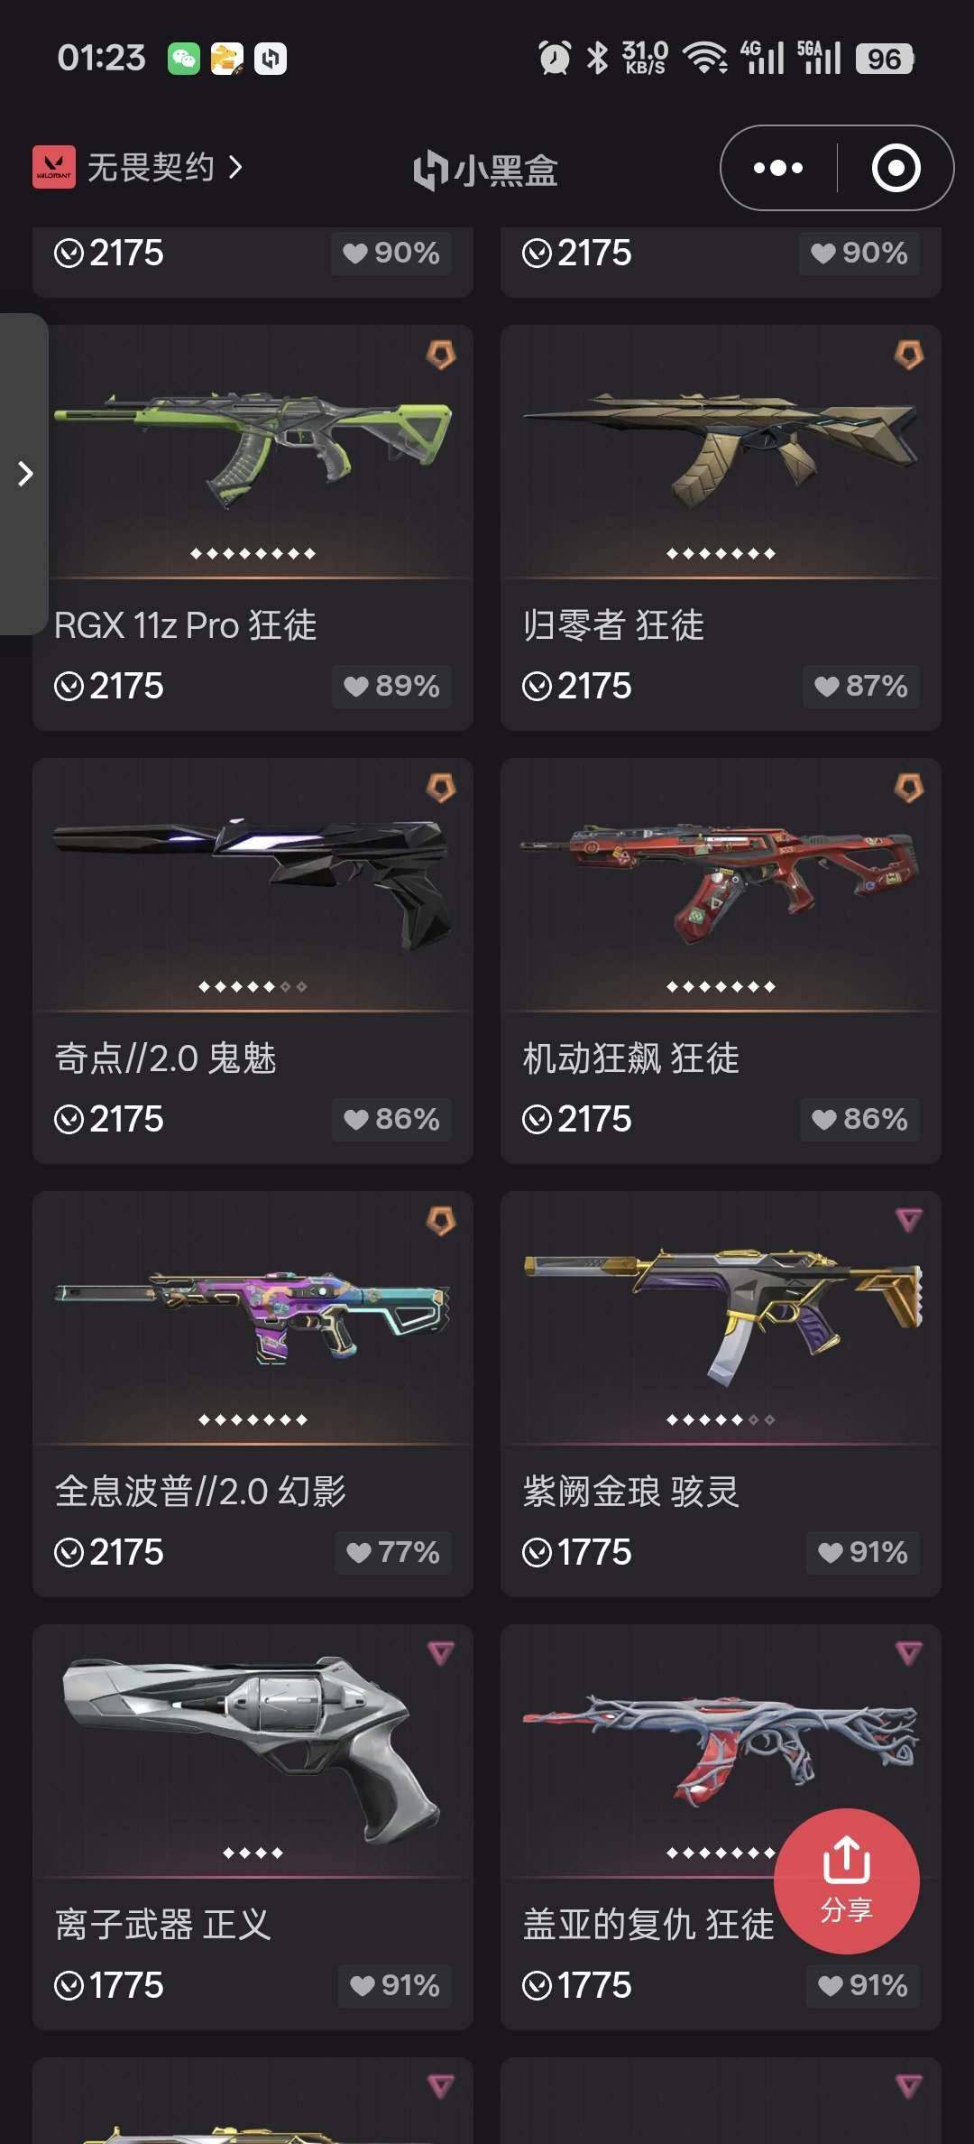Tap the level dots under 奇点//2.0 鬼魅
The height and width of the screenshot is (2144, 974).
(253, 986)
